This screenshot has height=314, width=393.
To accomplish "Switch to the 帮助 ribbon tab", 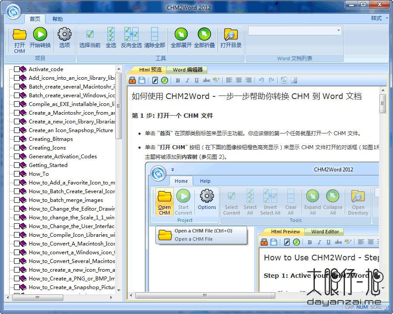I will [57, 19].
